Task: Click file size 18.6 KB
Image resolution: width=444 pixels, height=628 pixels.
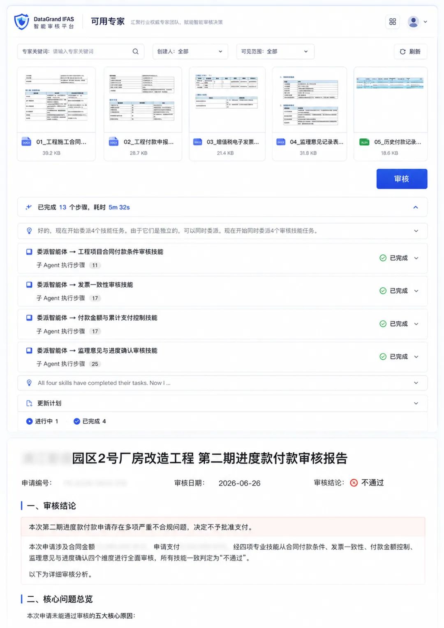Action: [x=389, y=153]
